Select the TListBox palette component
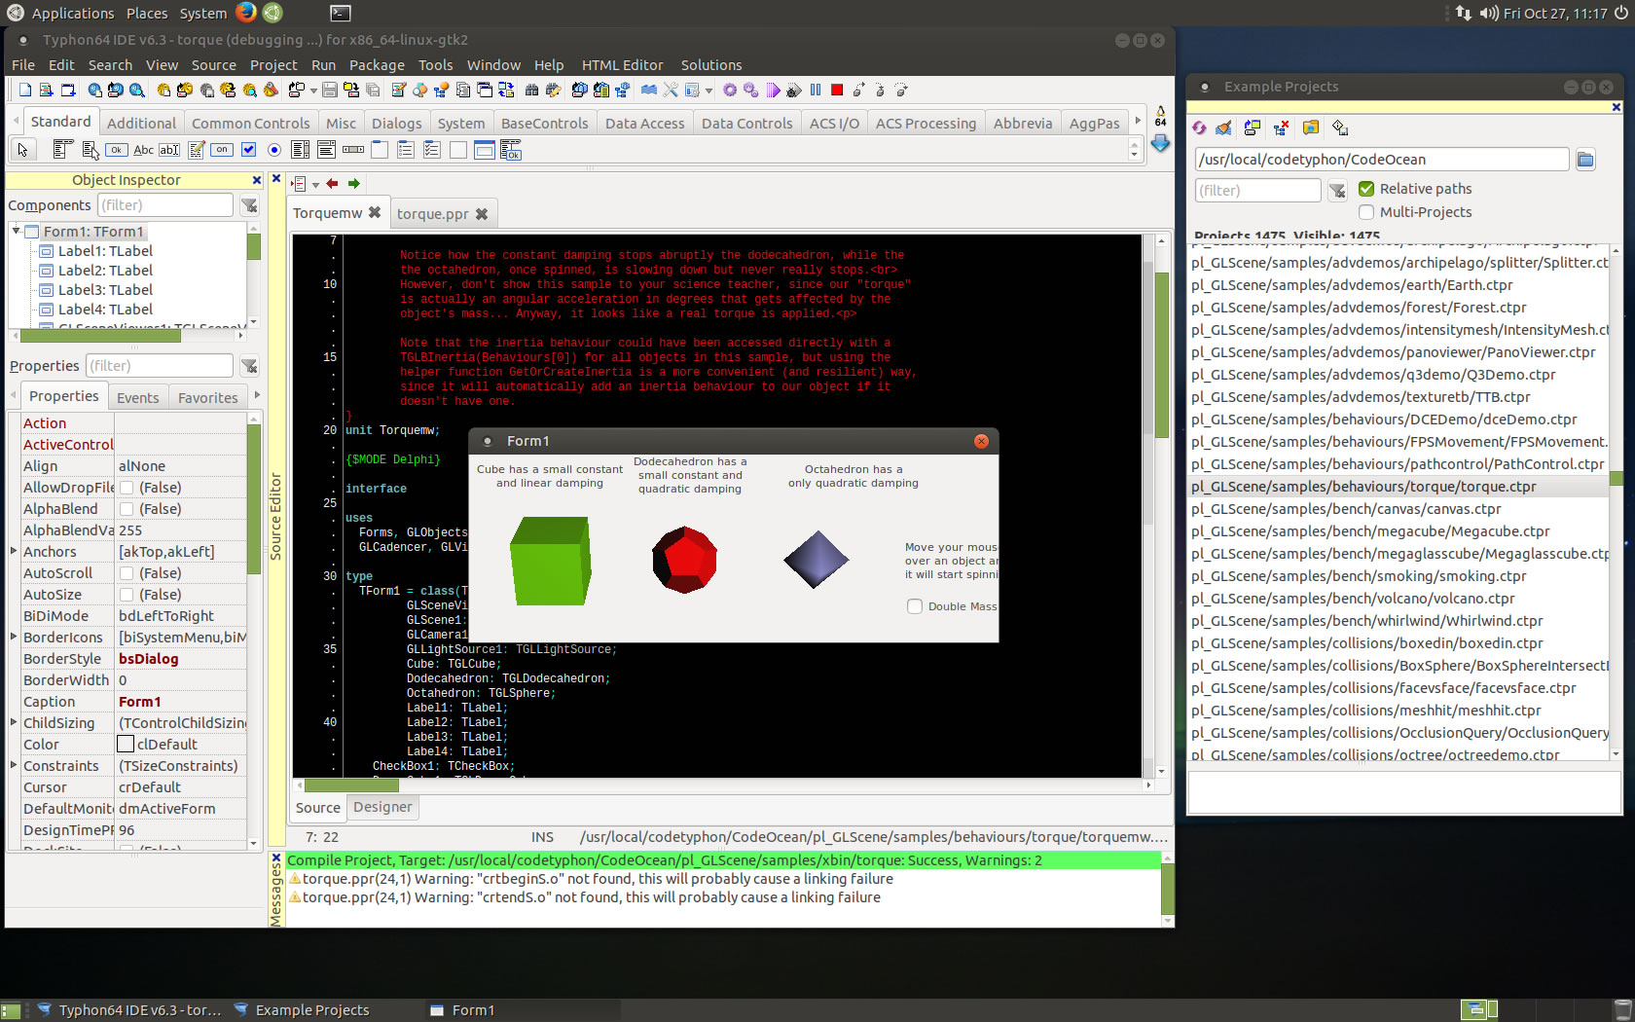Viewport: 1635px width, 1022px height. (x=301, y=150)
